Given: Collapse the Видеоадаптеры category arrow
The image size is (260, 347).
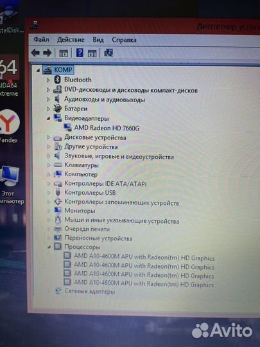Looking at the screenshot, I should (x=48, y=119).
